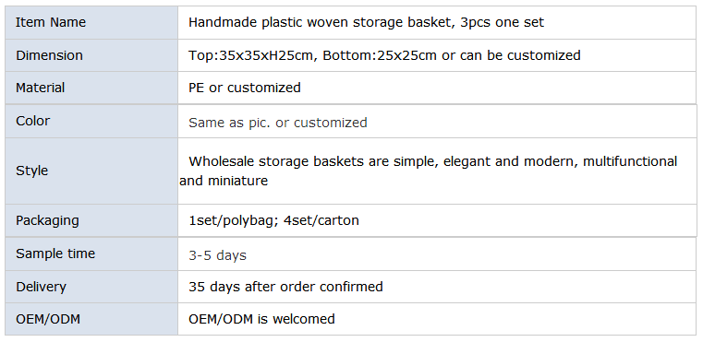Click the 3-5 days value
703x342 pixels.
point(217,255)
